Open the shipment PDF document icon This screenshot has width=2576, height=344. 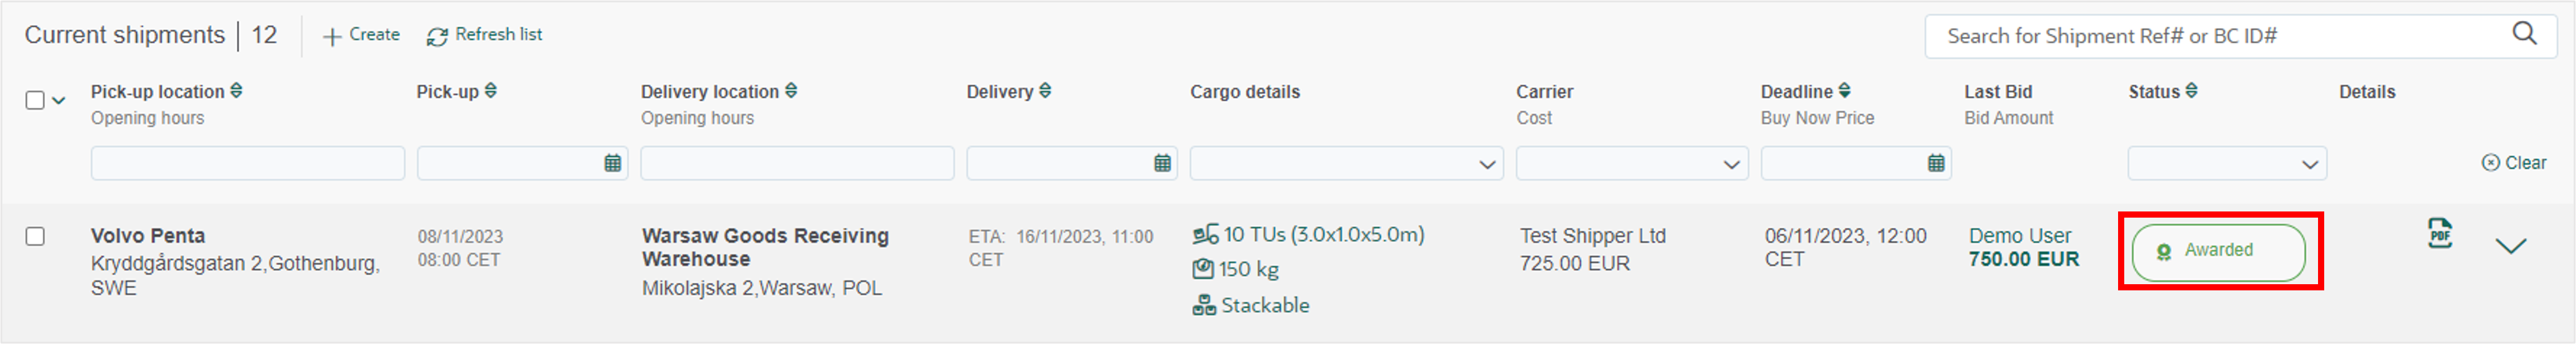pyautogui.click(x=2440, y=233)
